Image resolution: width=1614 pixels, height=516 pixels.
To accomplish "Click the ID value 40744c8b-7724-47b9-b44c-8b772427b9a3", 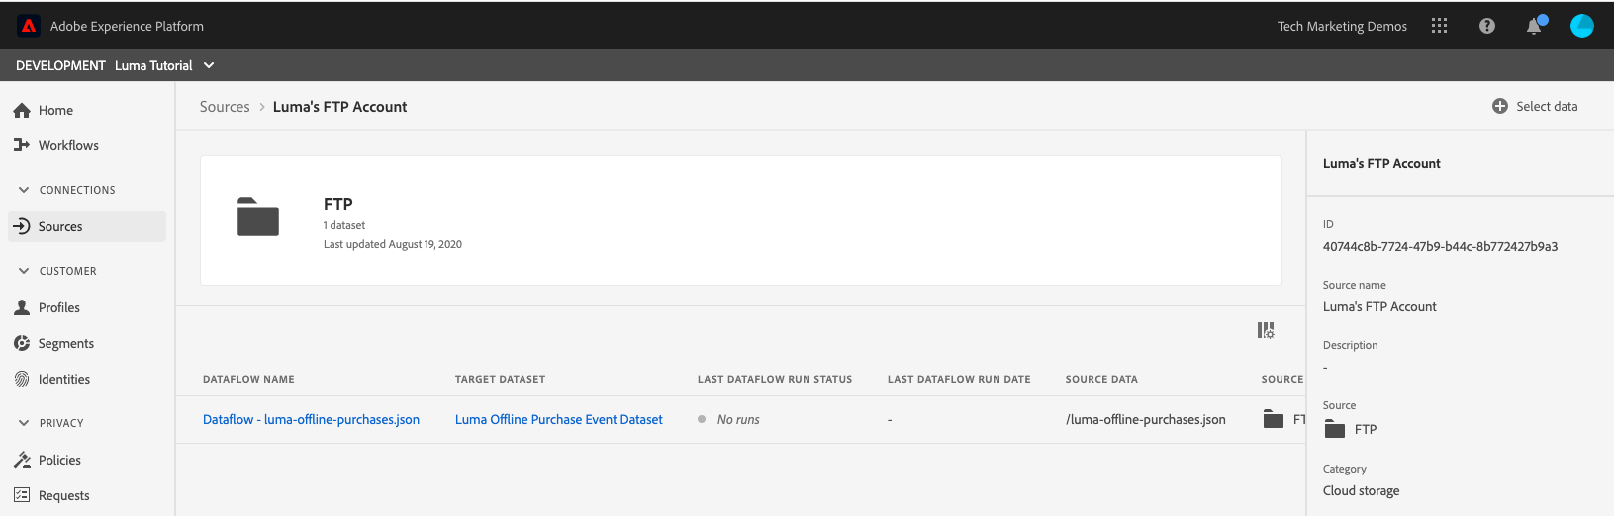I will 1440,246.
